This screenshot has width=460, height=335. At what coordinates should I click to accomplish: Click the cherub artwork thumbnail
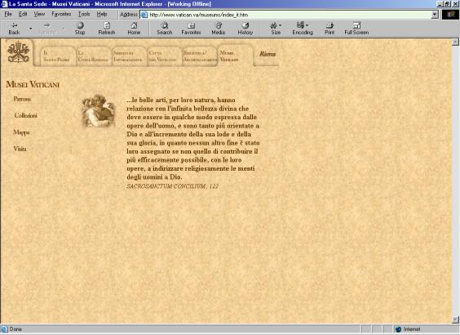(x=98, y=111)
